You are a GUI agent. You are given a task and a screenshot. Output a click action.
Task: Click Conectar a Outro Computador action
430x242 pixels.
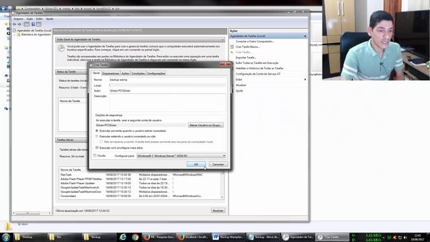tap(255, 42)
